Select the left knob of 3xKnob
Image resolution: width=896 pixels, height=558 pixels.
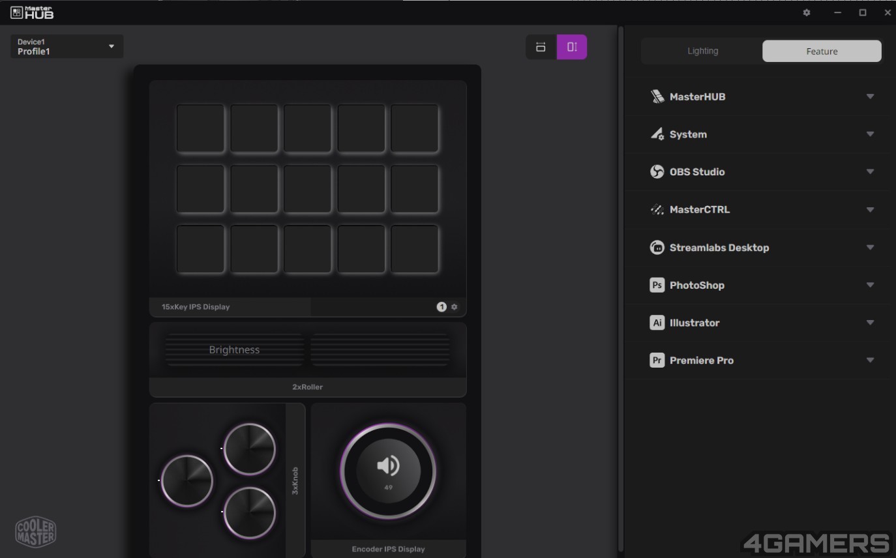click(x=187, y=480)
